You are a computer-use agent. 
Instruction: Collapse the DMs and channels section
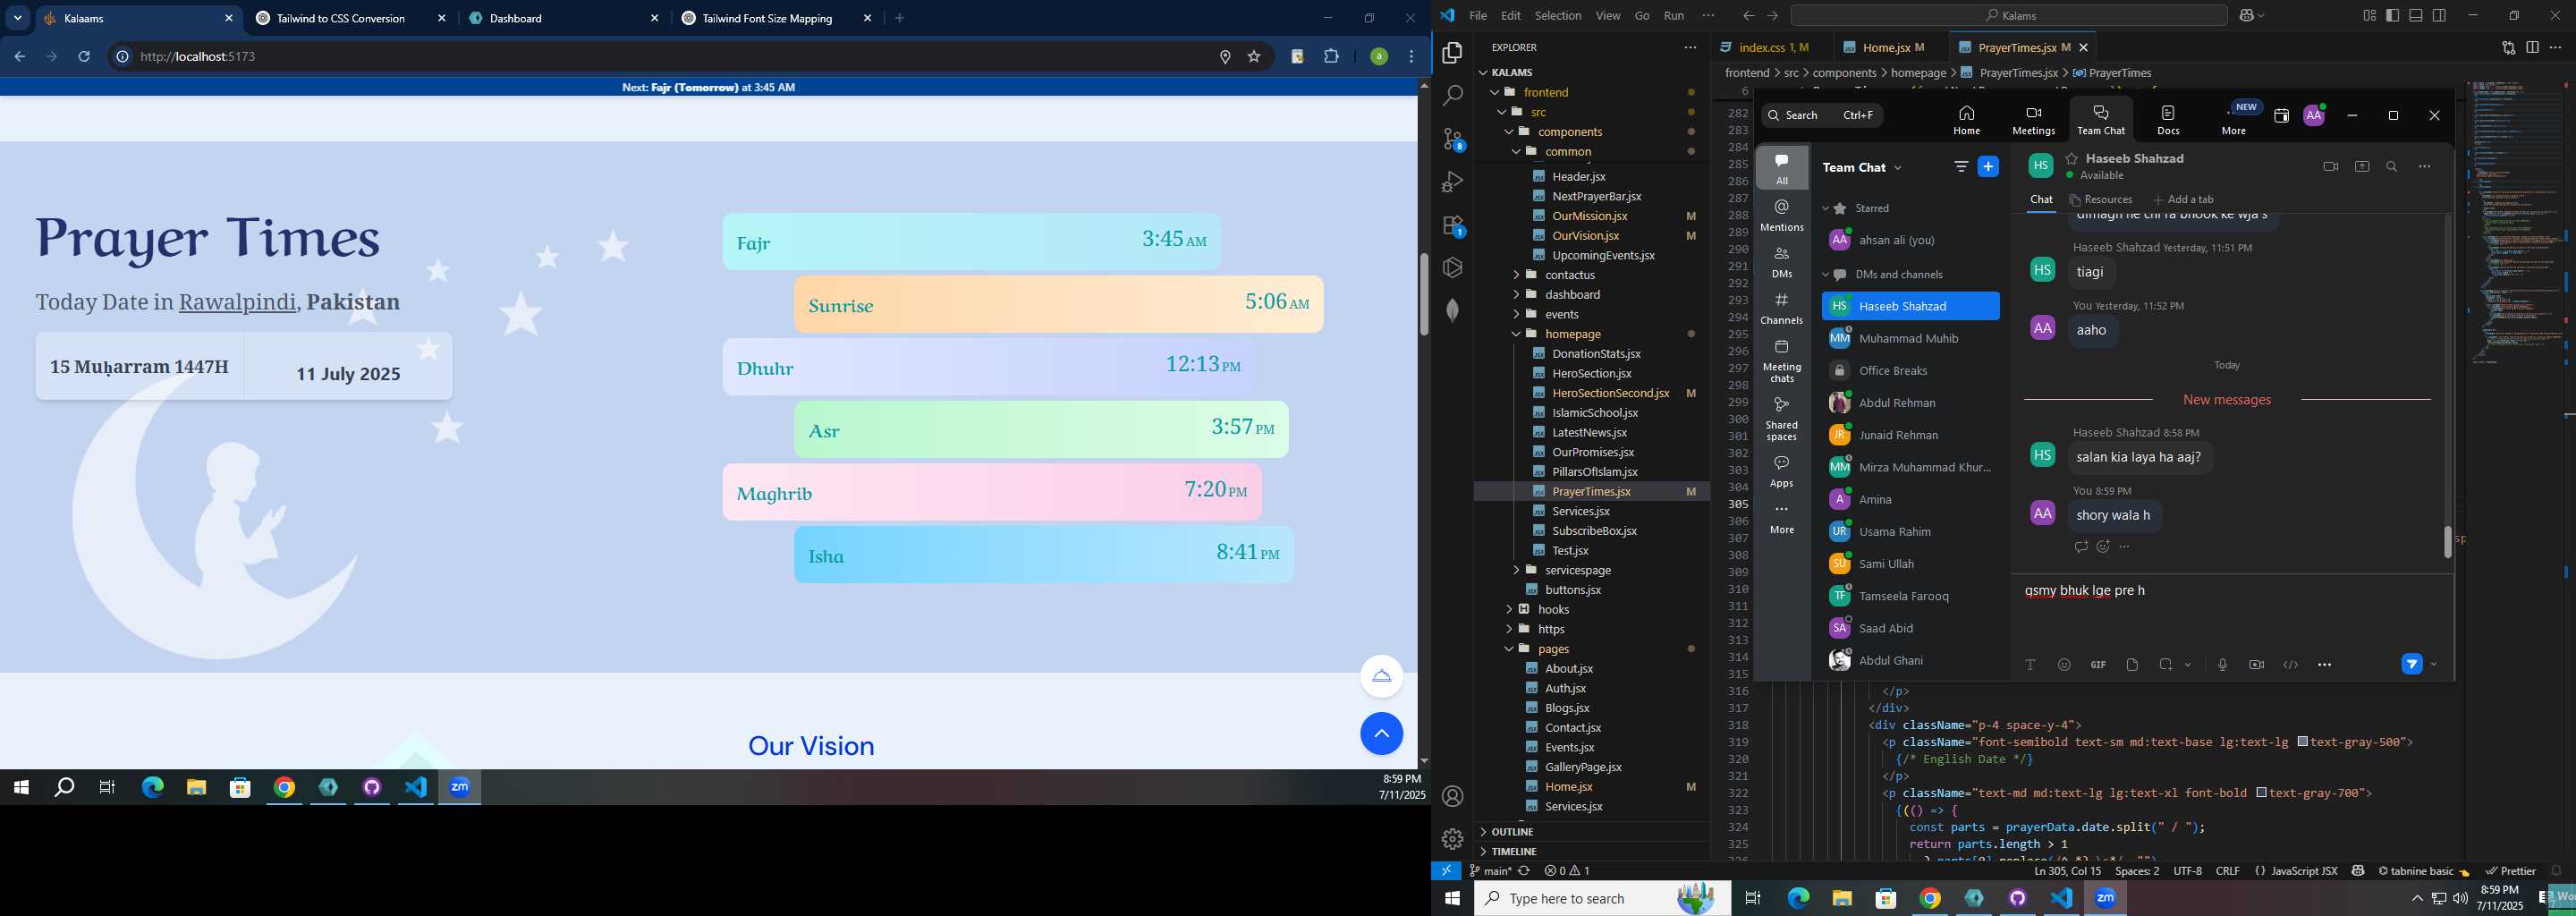point(1825,275)
